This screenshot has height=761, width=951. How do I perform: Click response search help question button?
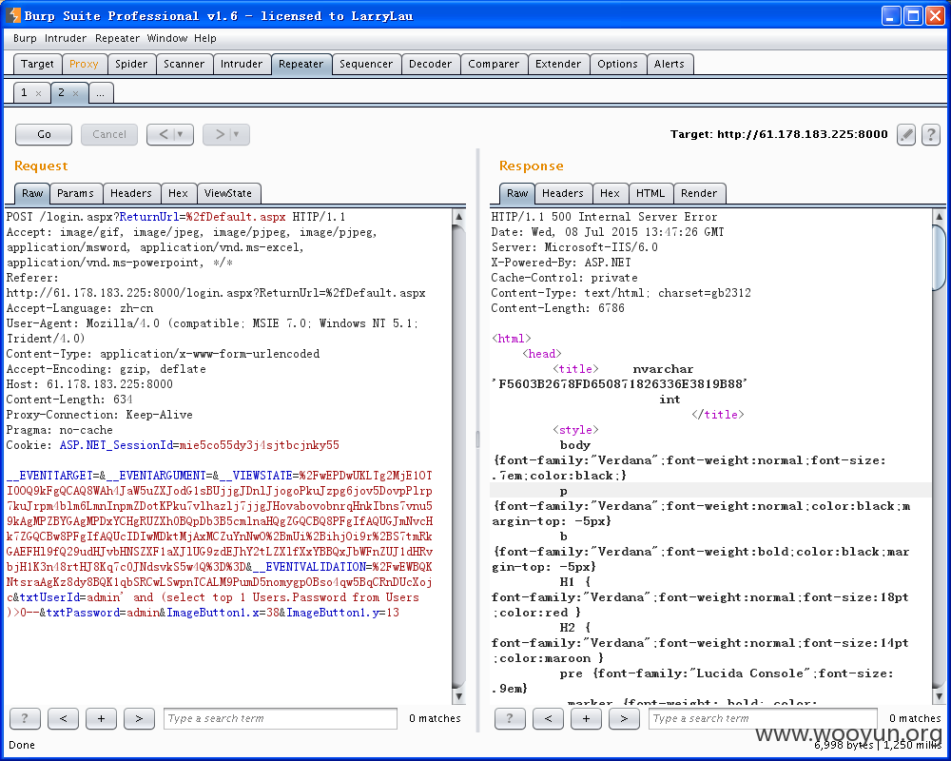click(510, 718)
